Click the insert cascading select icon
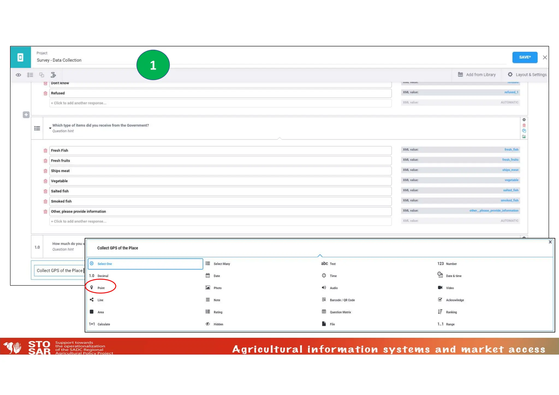 click(53, 75)
